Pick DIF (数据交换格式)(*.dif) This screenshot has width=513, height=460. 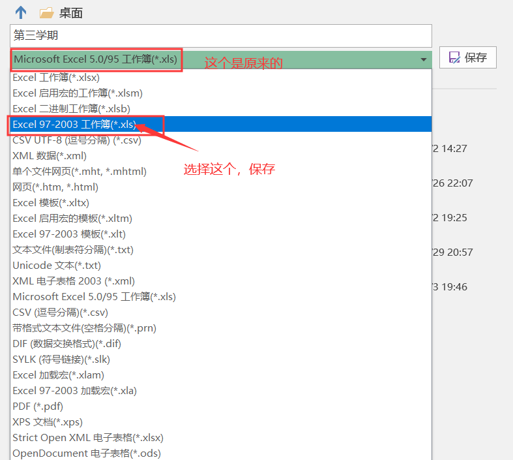point(221,344)
